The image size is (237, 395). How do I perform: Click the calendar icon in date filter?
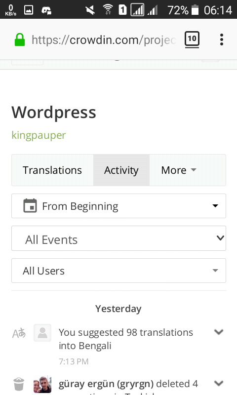pyautogui.click(x=30, y=205)
